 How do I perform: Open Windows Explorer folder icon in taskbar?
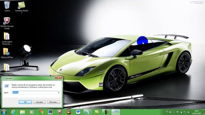click(22, 112)
